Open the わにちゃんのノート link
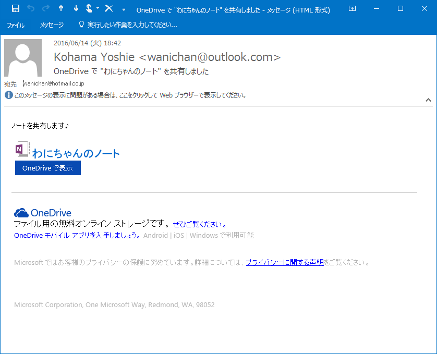The image size is (437, 354). tap(76, 153)
